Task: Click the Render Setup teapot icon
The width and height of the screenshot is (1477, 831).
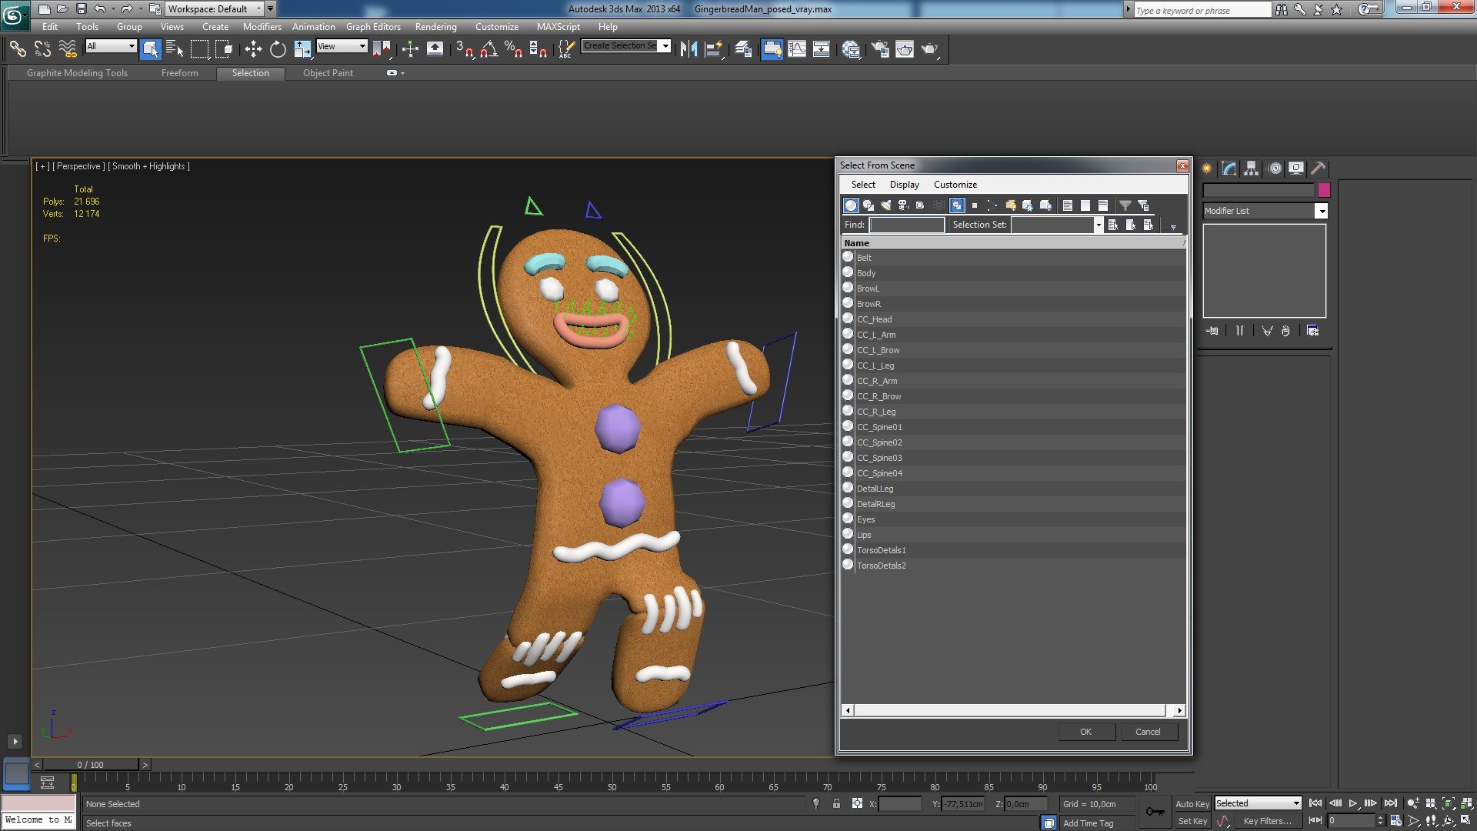Action: (880, 49)
